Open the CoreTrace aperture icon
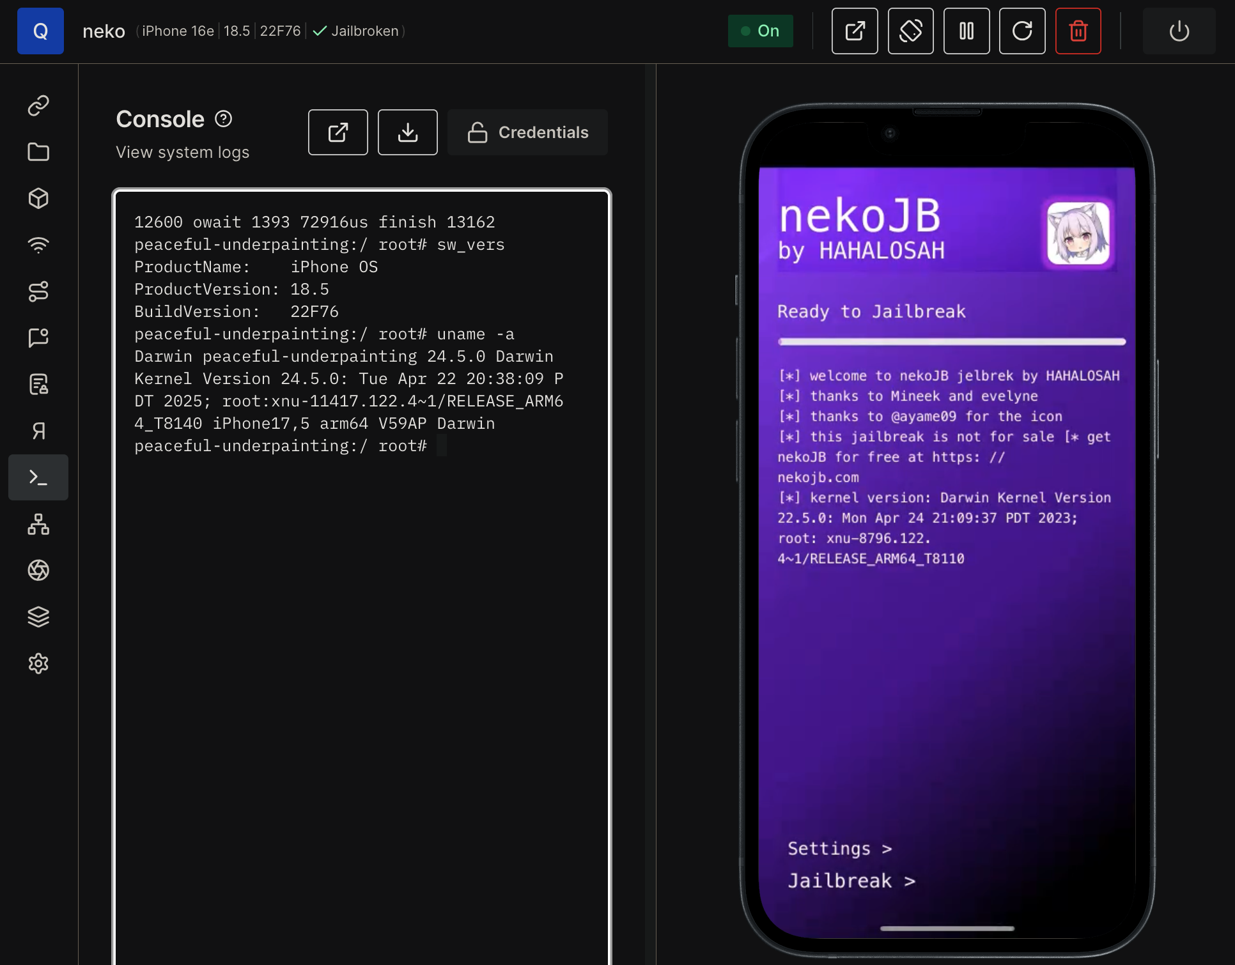The image size is (1235, 965). tap(38, 571)
